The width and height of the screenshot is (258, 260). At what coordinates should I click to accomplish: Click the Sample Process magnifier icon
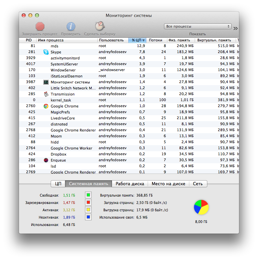pos(100,26)
